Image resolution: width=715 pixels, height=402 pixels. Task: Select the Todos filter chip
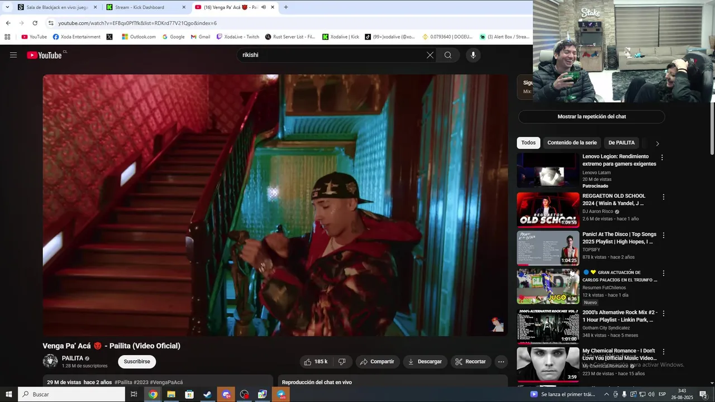pos(528,142)
